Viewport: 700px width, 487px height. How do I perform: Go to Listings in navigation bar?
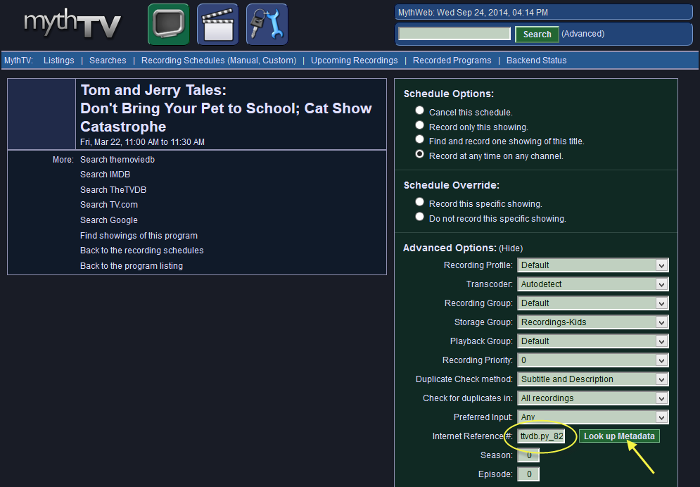(59, 61)
